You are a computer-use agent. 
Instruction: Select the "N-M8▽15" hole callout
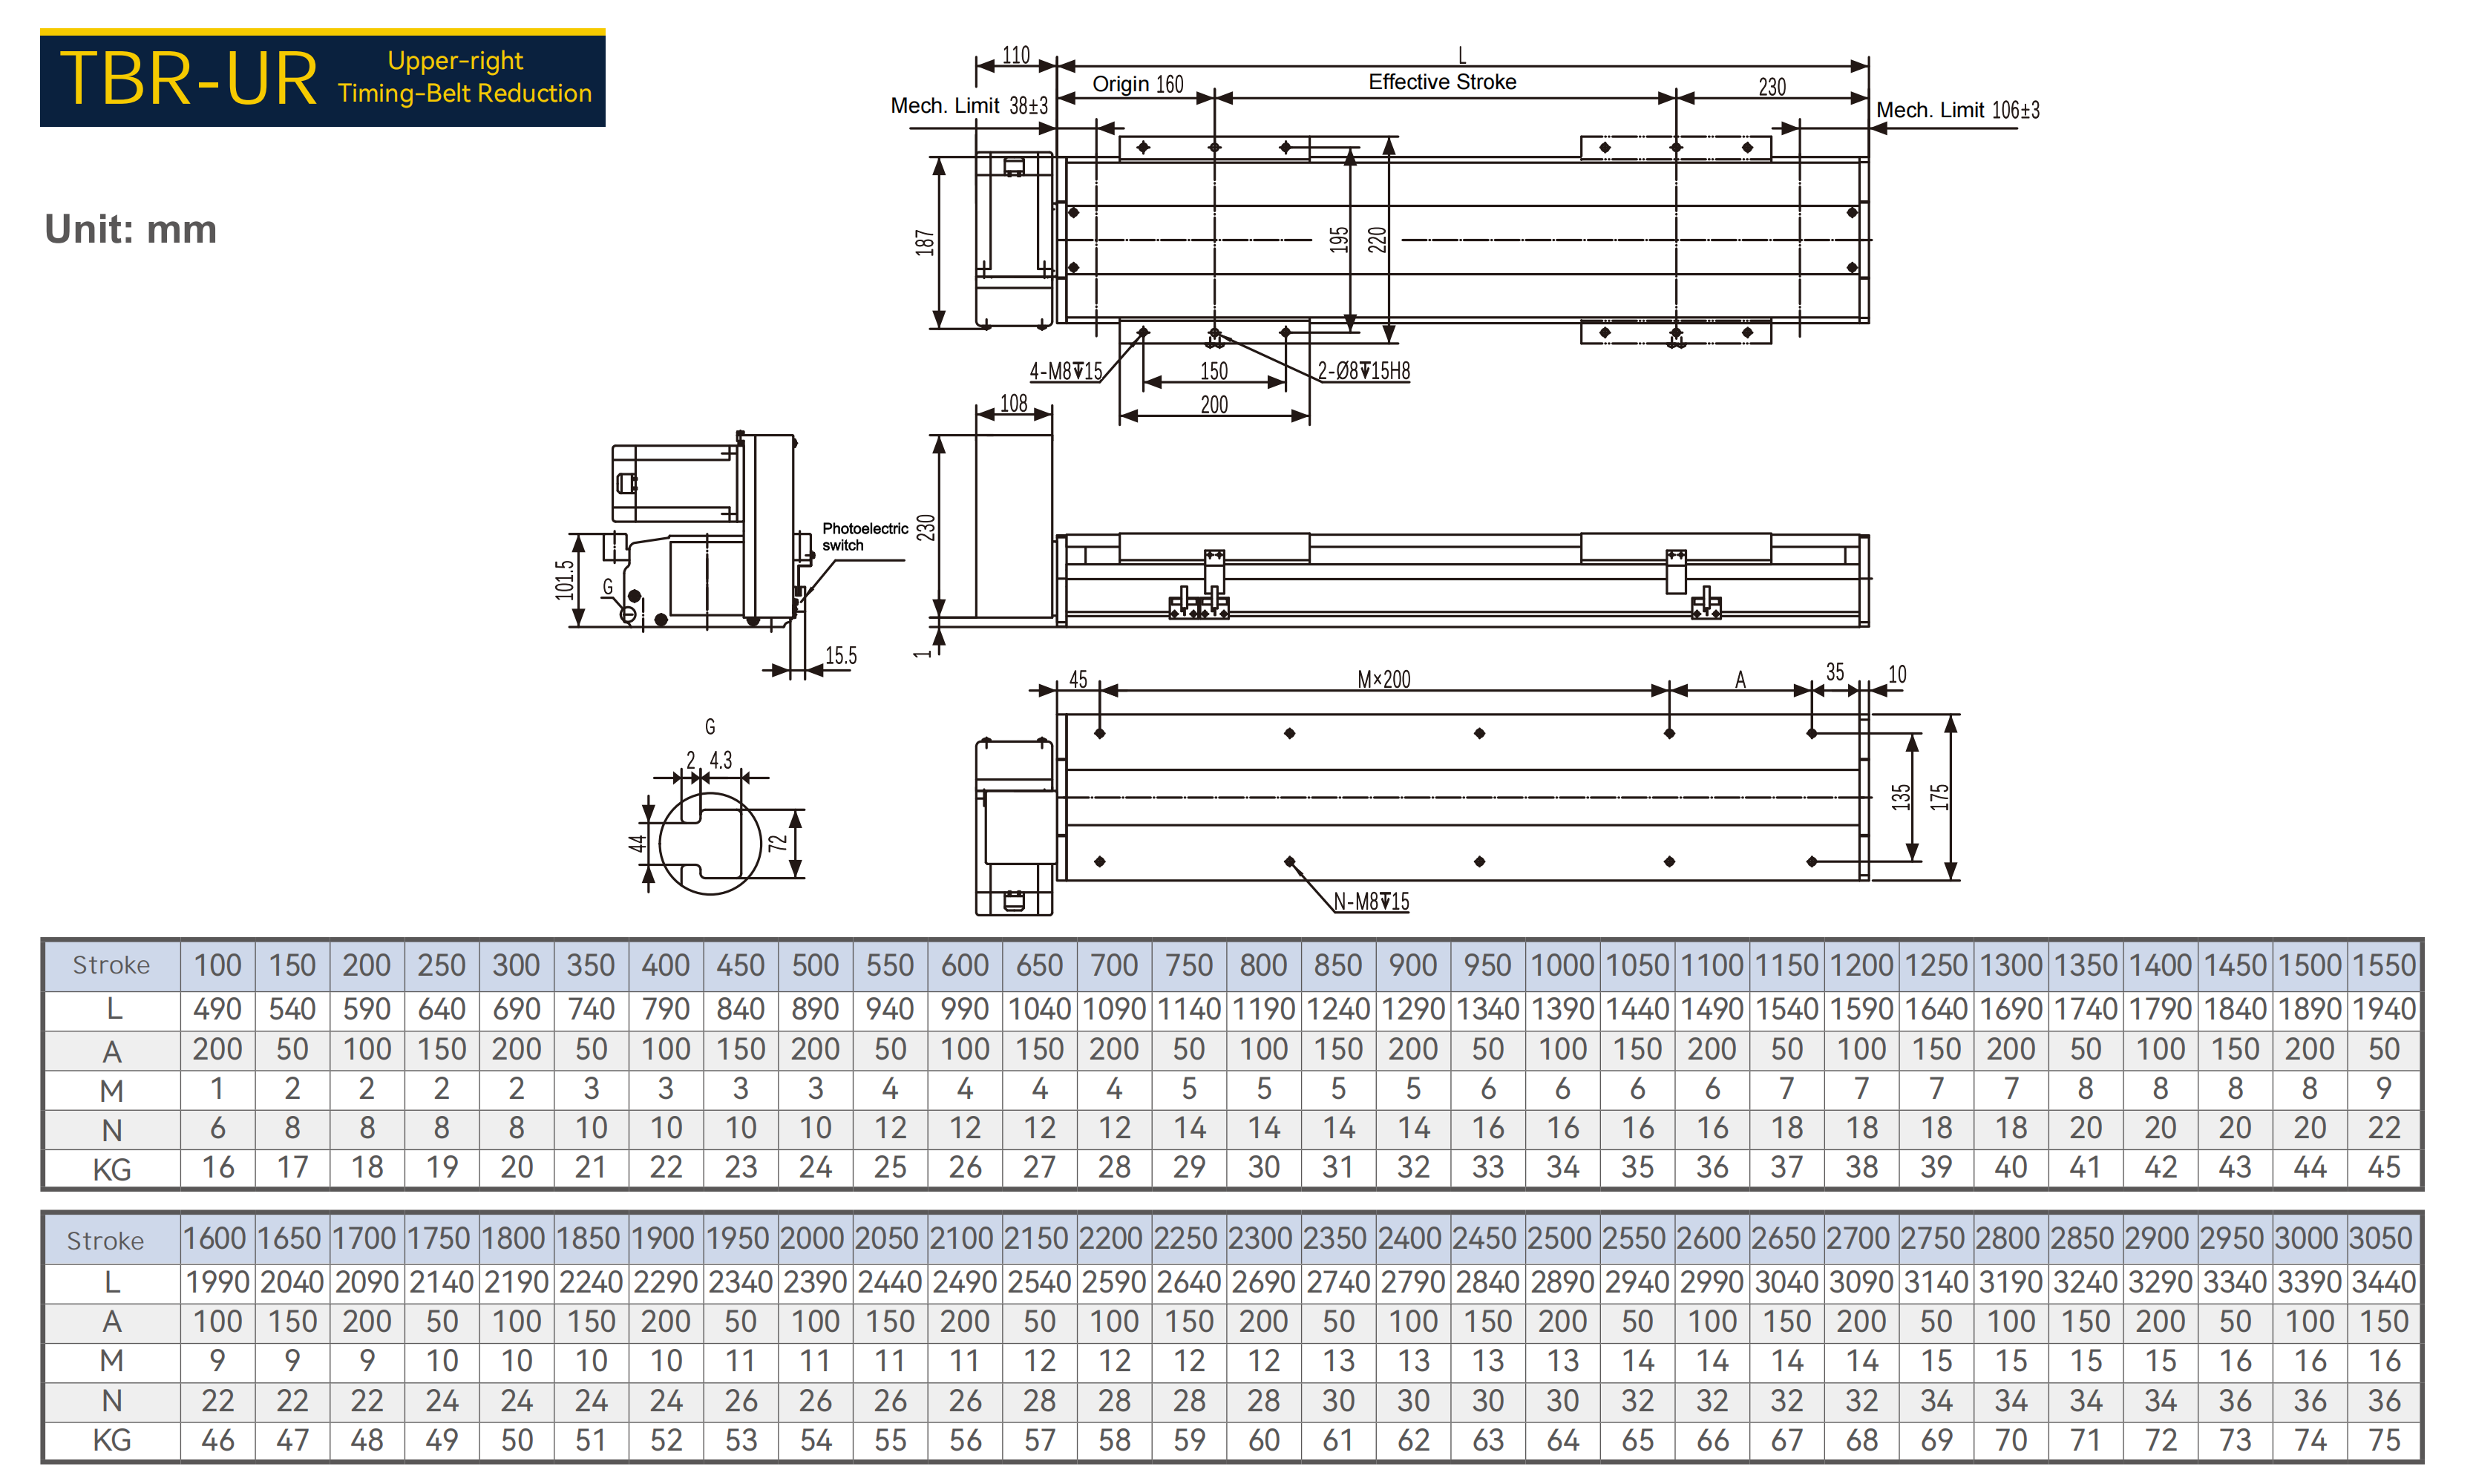point(1371,901)
